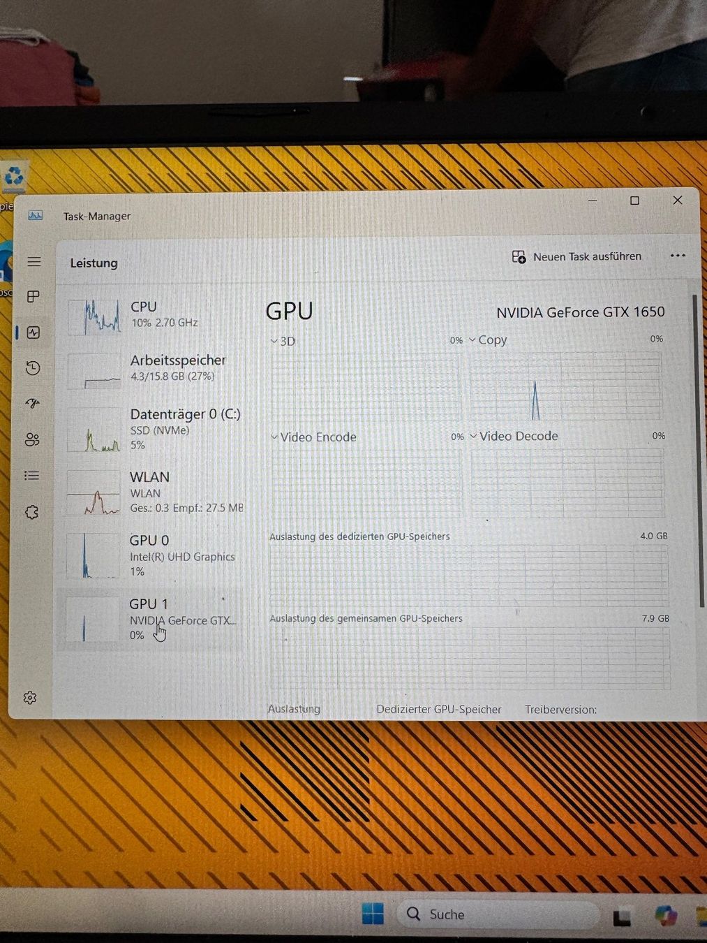Click the 4.3/15.8 GB (27%) memory value
The image size is (707, 943).
click(x=172, y=377)
